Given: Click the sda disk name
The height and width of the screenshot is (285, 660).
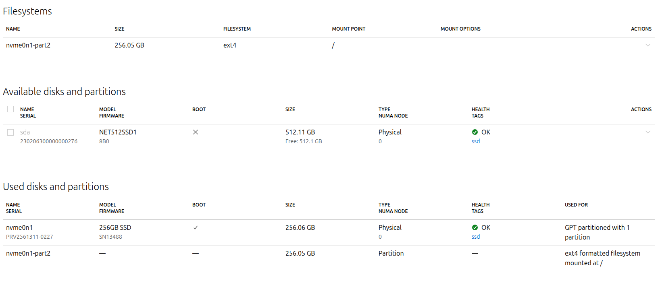Looking at the screenshot, I should tap(25, 132).
